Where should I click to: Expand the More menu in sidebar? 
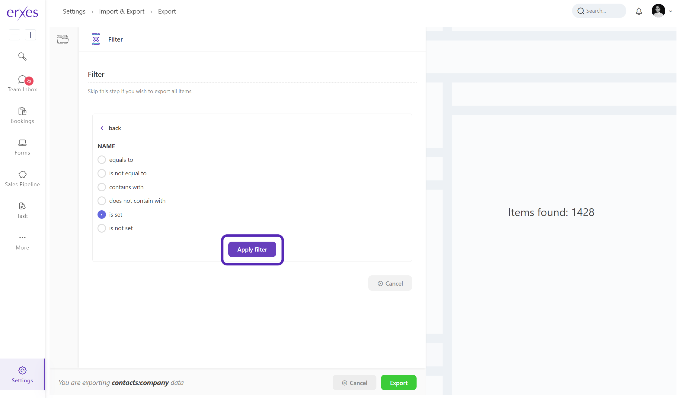tap(22, 242)
